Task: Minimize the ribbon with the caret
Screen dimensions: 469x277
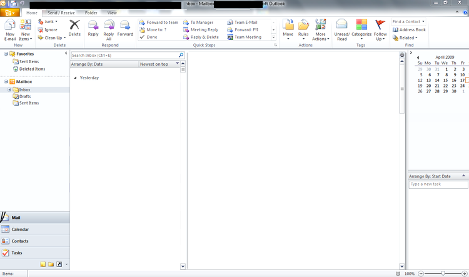Action: [457, 13]
